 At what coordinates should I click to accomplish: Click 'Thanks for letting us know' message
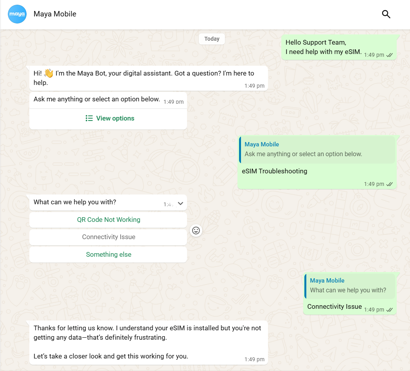click(149, 342)
